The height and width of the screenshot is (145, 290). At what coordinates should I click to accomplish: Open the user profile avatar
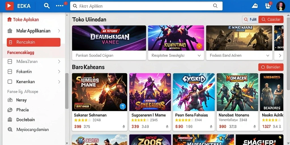pos(281,6)
